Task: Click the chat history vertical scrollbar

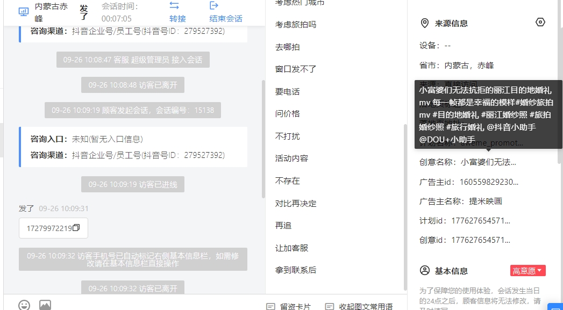Action: [x=263, y=139]
